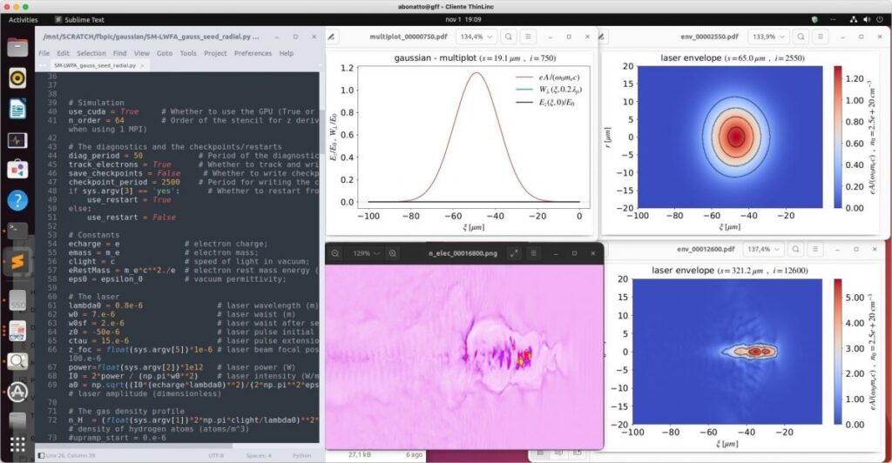Open 137,4% zoom dropdown in env_00012600.pdf
This screenshot has height=463, width=892.
click(763, 249)
